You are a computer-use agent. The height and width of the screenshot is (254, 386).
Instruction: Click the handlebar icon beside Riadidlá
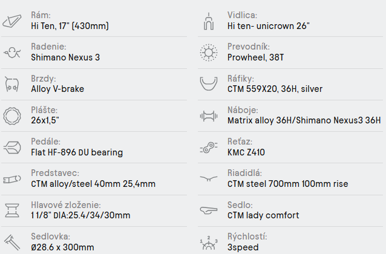[208, 178]
